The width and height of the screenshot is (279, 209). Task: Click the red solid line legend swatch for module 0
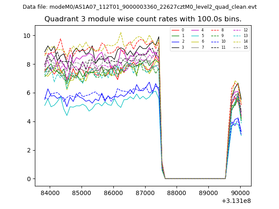click(x=176, y=30)
